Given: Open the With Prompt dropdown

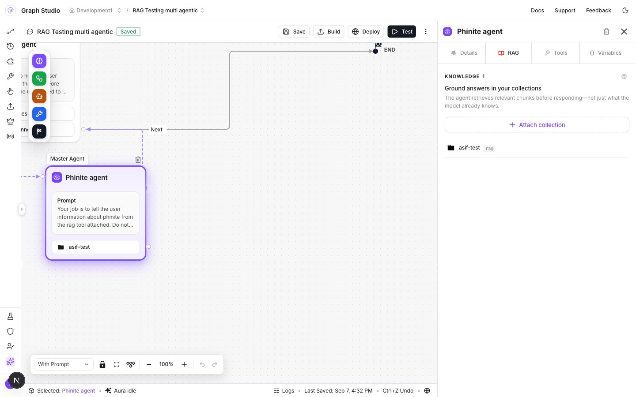Looking at the screenshot, I should click(x=64, y=364).
